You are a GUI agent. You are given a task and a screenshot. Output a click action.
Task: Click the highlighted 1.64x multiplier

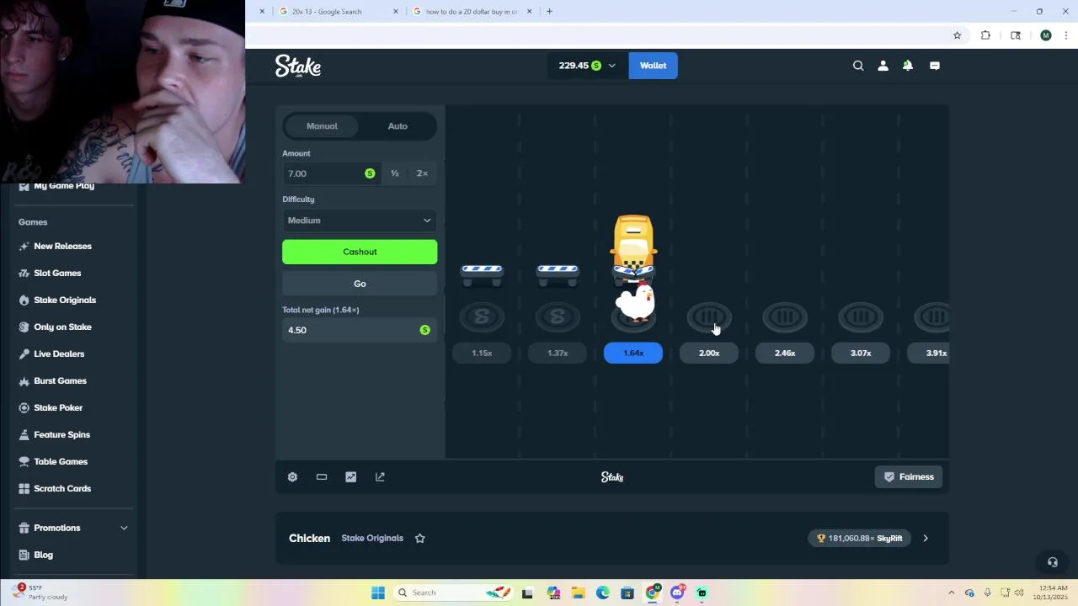(633, 353)
